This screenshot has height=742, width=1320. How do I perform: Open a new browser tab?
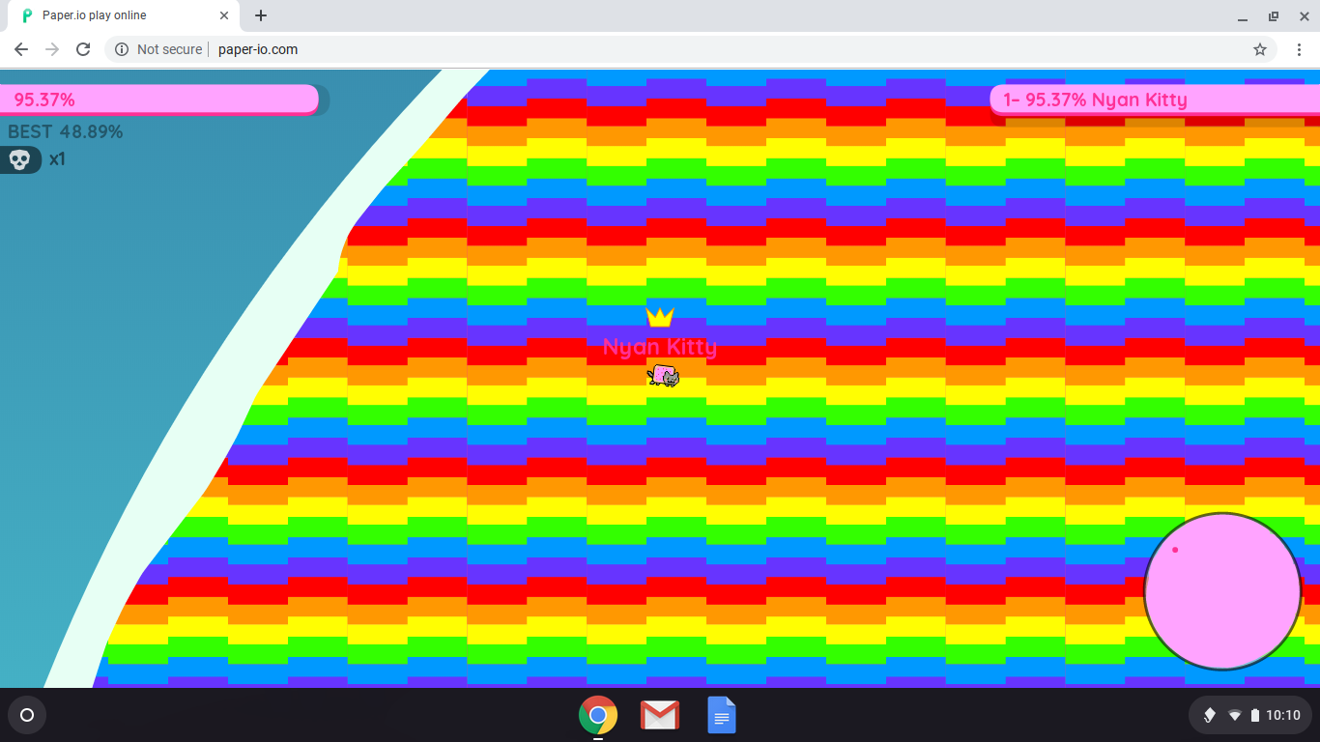tap(261, 15)
